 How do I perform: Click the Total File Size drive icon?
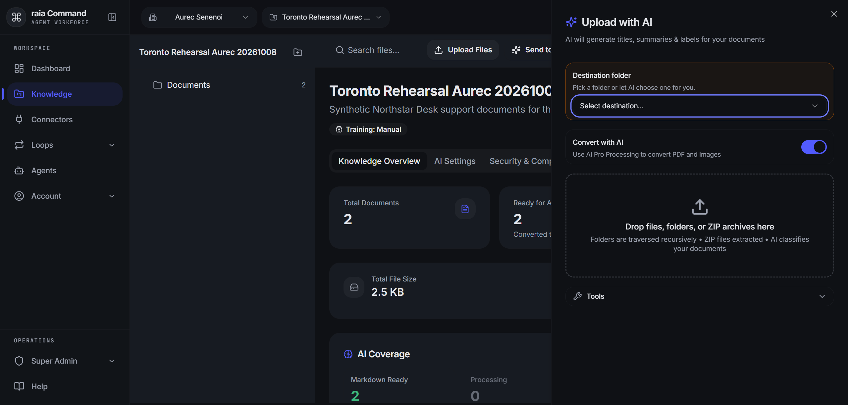(x=354, y=287)
